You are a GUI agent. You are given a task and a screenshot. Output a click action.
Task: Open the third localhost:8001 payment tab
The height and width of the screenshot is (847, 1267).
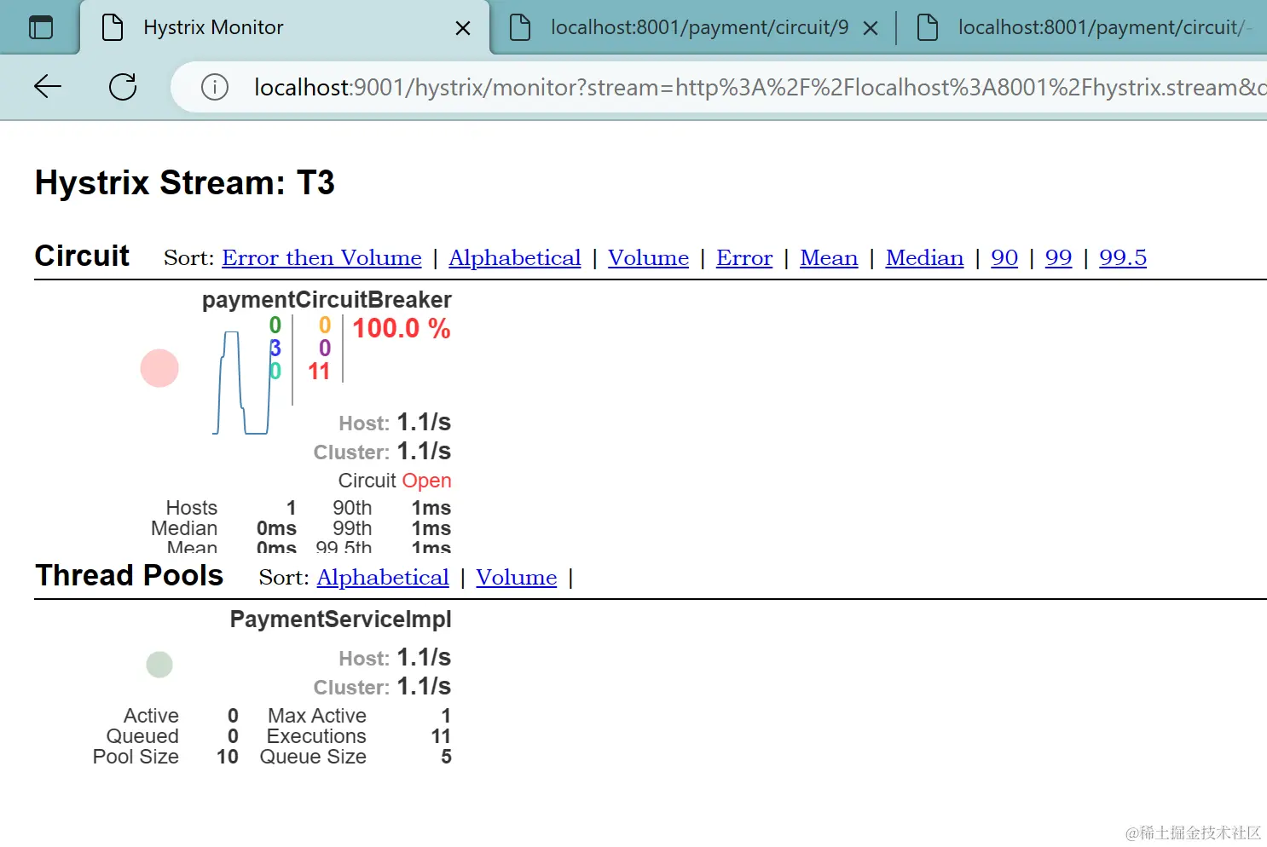(1085, 27)
